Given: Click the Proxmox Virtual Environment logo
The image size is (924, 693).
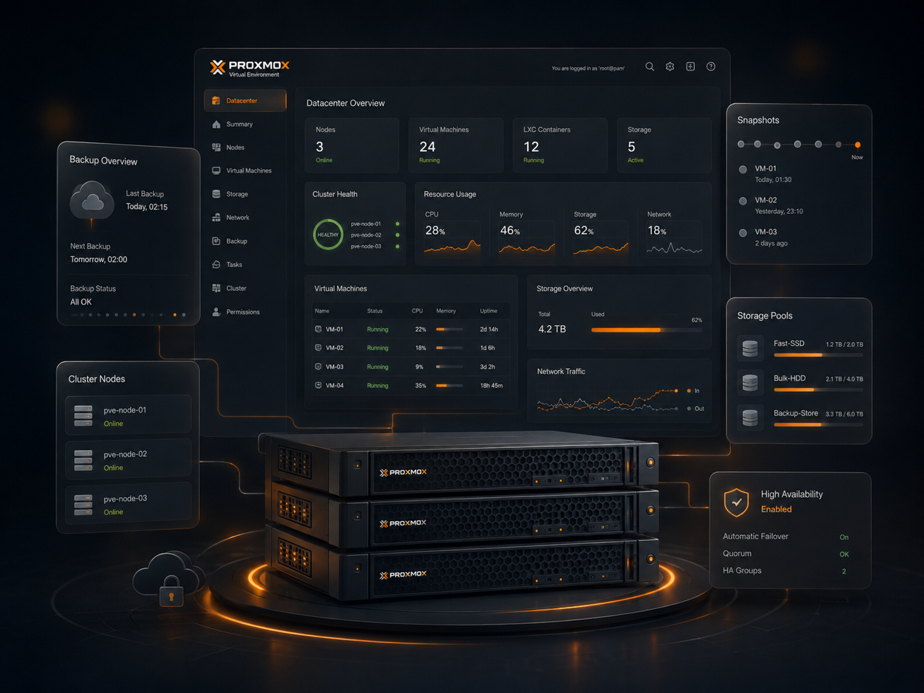Looking at the screenshot, I should coord(250,68).
